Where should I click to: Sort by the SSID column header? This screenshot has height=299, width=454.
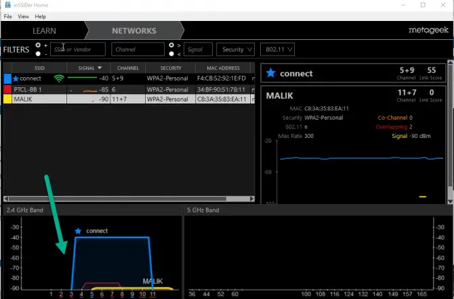pyautogui.click(x=39, y=68)
